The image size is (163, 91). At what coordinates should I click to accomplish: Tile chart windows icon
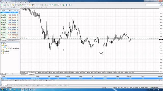pyautogui.click(x=55, y=5)
